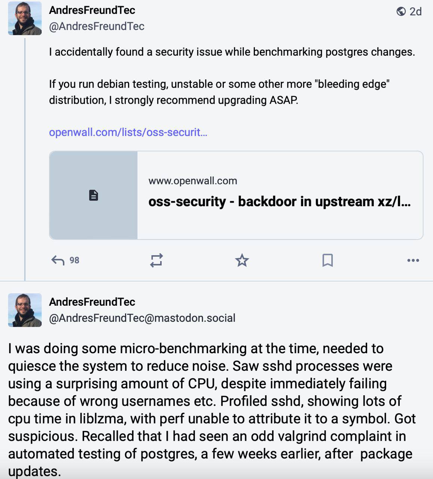Favorite the post with the star icon
This screenshot has width=433, height=479.
[x=242, y=260]
